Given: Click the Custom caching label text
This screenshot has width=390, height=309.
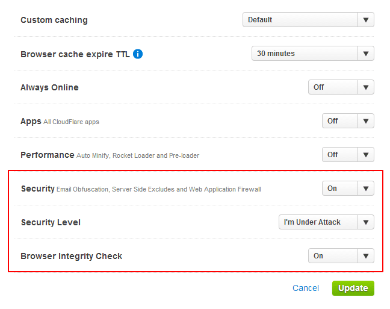Looking at the screenshot, I should [54, 20].
